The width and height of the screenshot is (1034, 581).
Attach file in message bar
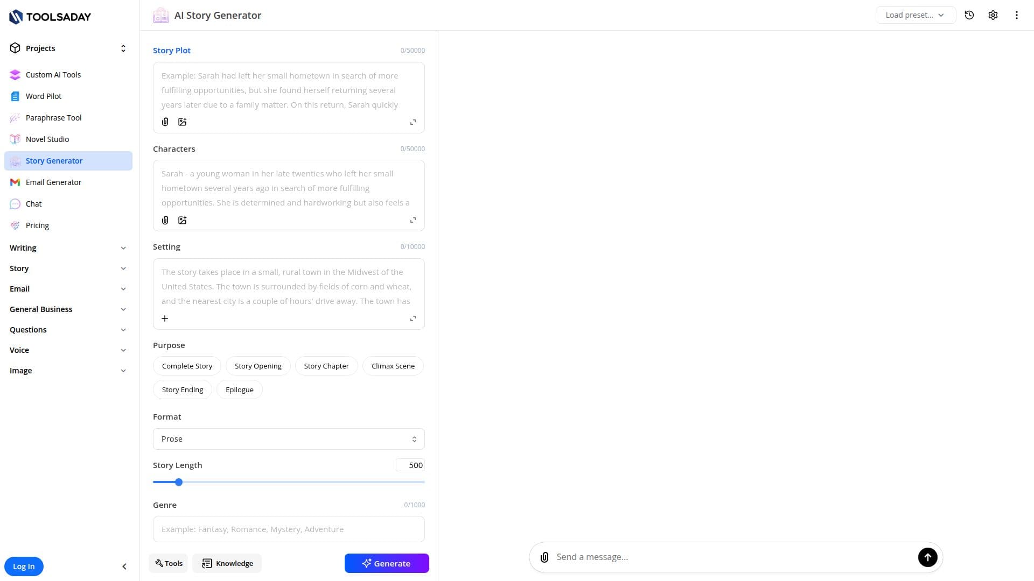click(544, 557)
